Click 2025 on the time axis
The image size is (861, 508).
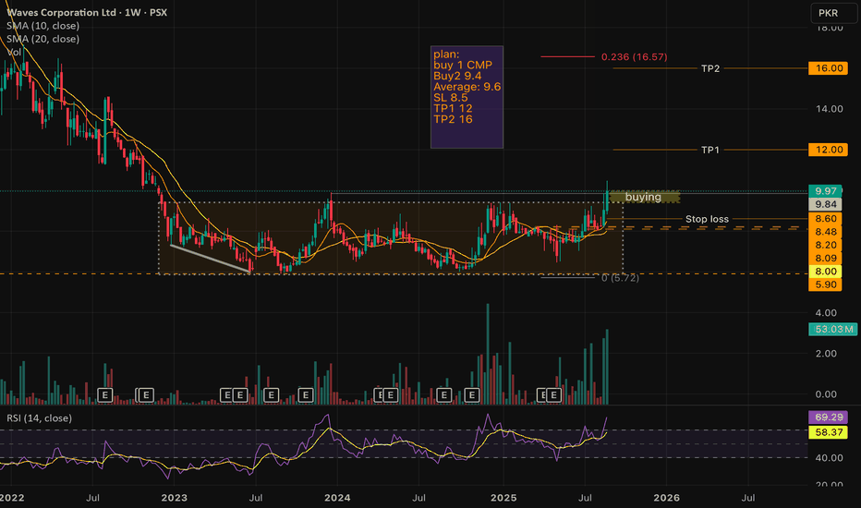click(503, 498)
